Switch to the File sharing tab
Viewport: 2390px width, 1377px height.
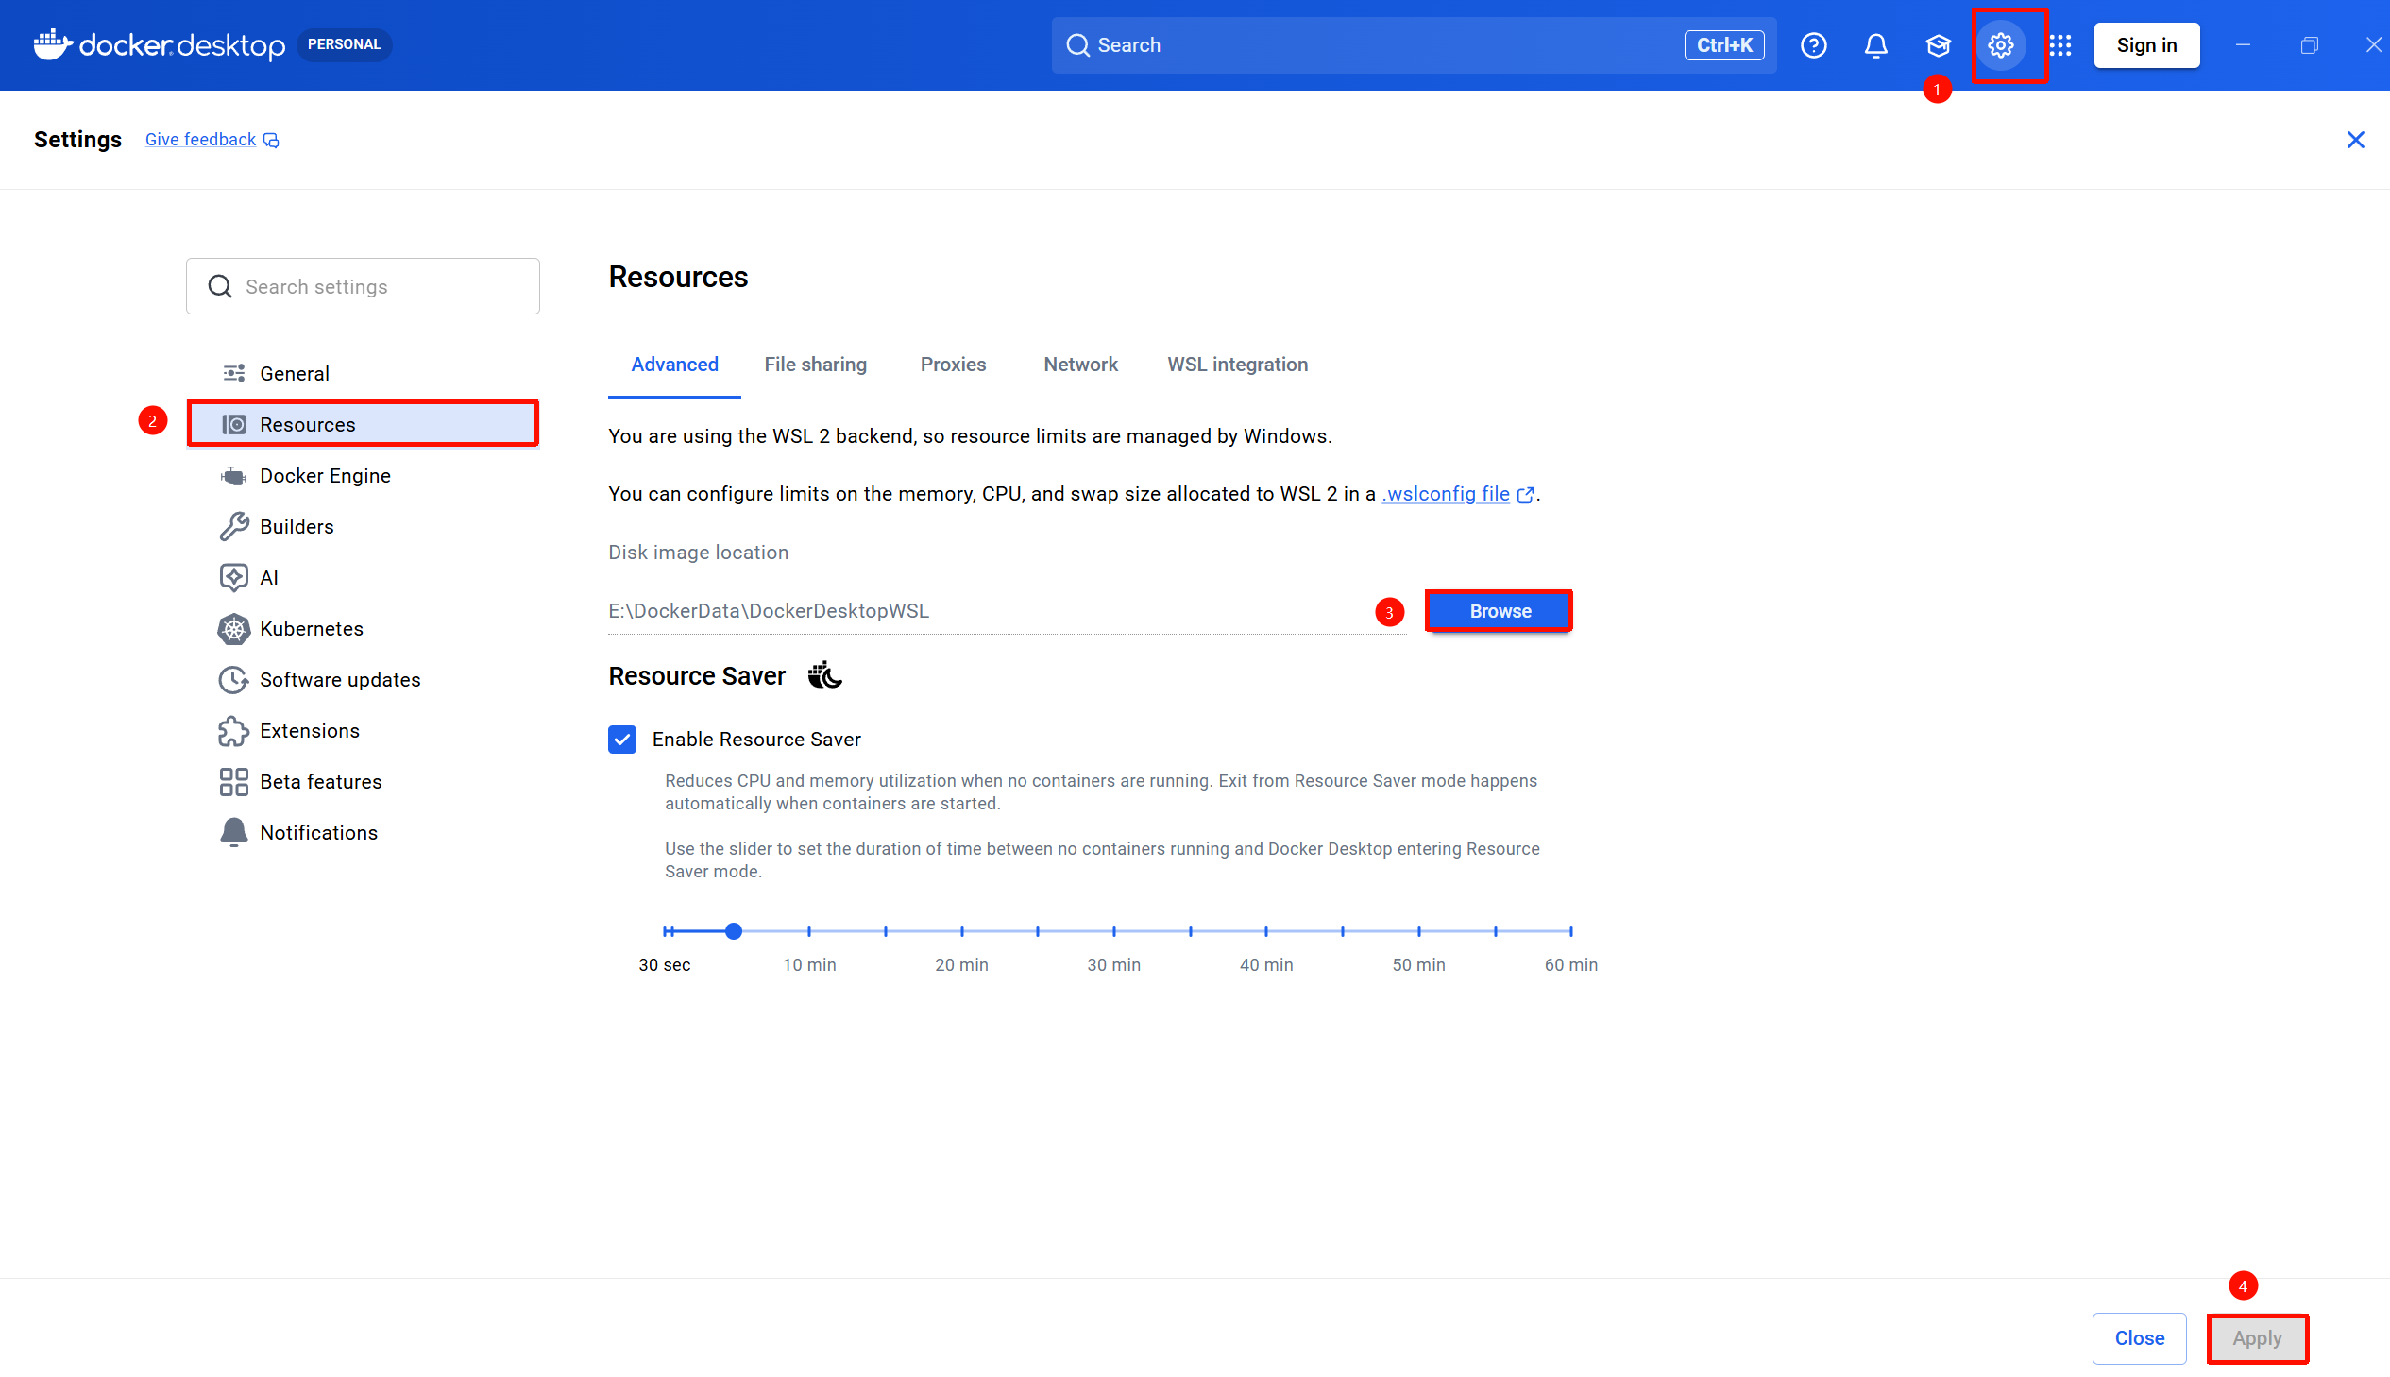tap(815, 365)
